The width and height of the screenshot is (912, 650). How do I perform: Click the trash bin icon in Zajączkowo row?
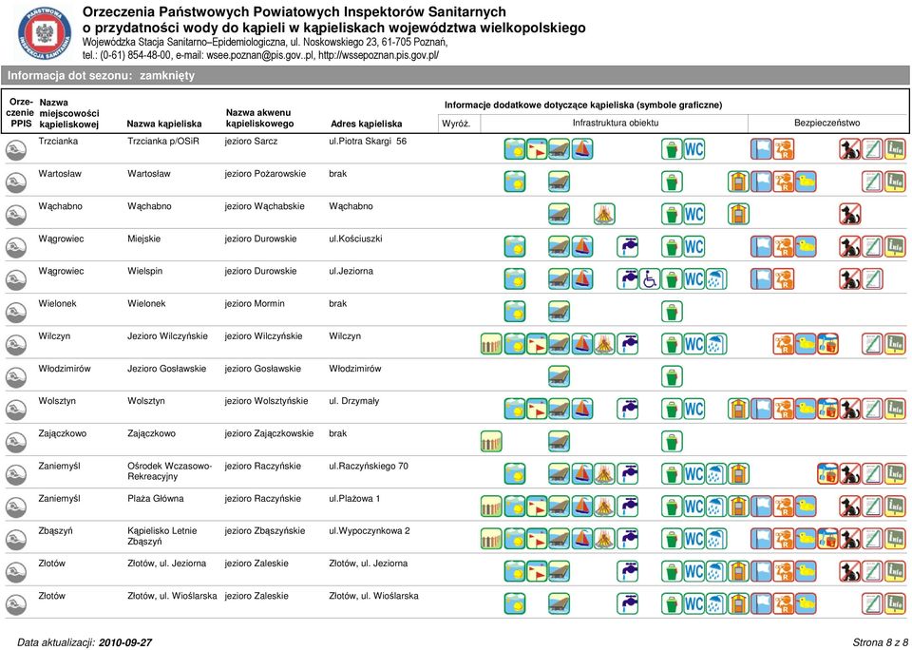click(x=672, y=442)
